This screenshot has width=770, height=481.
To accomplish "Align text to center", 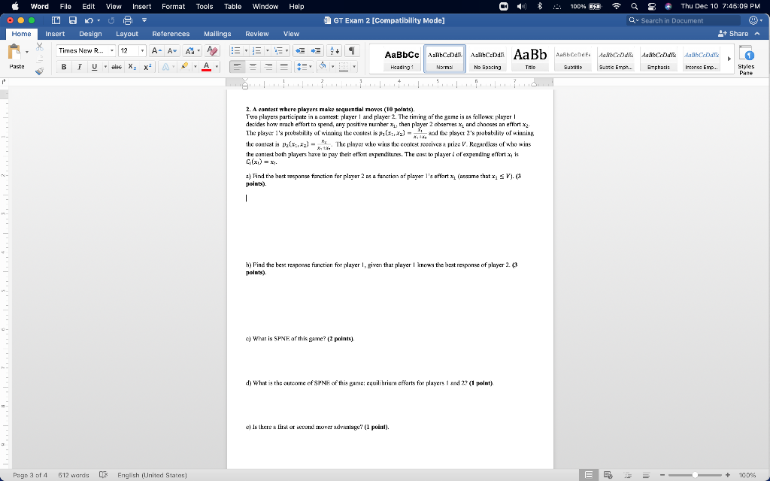I will [253, 67].
